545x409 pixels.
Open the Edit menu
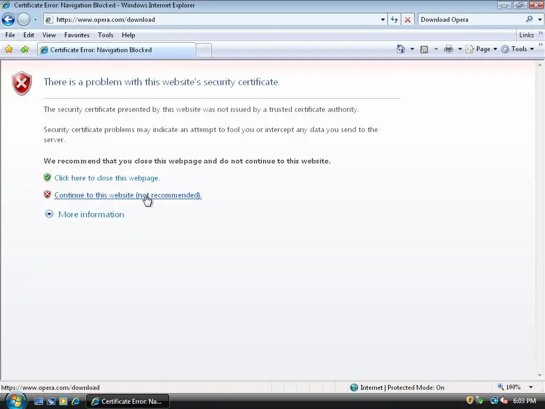click(x=29, y=35)
